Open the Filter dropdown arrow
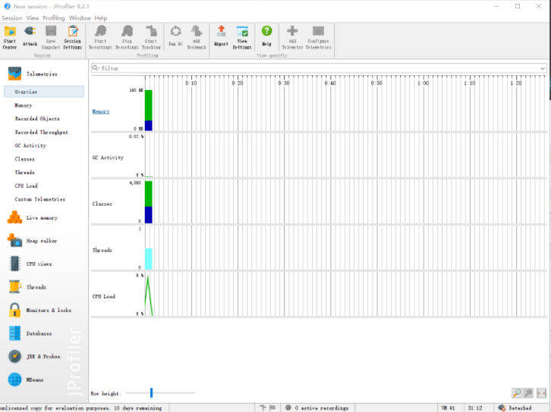 coord(543,68)
